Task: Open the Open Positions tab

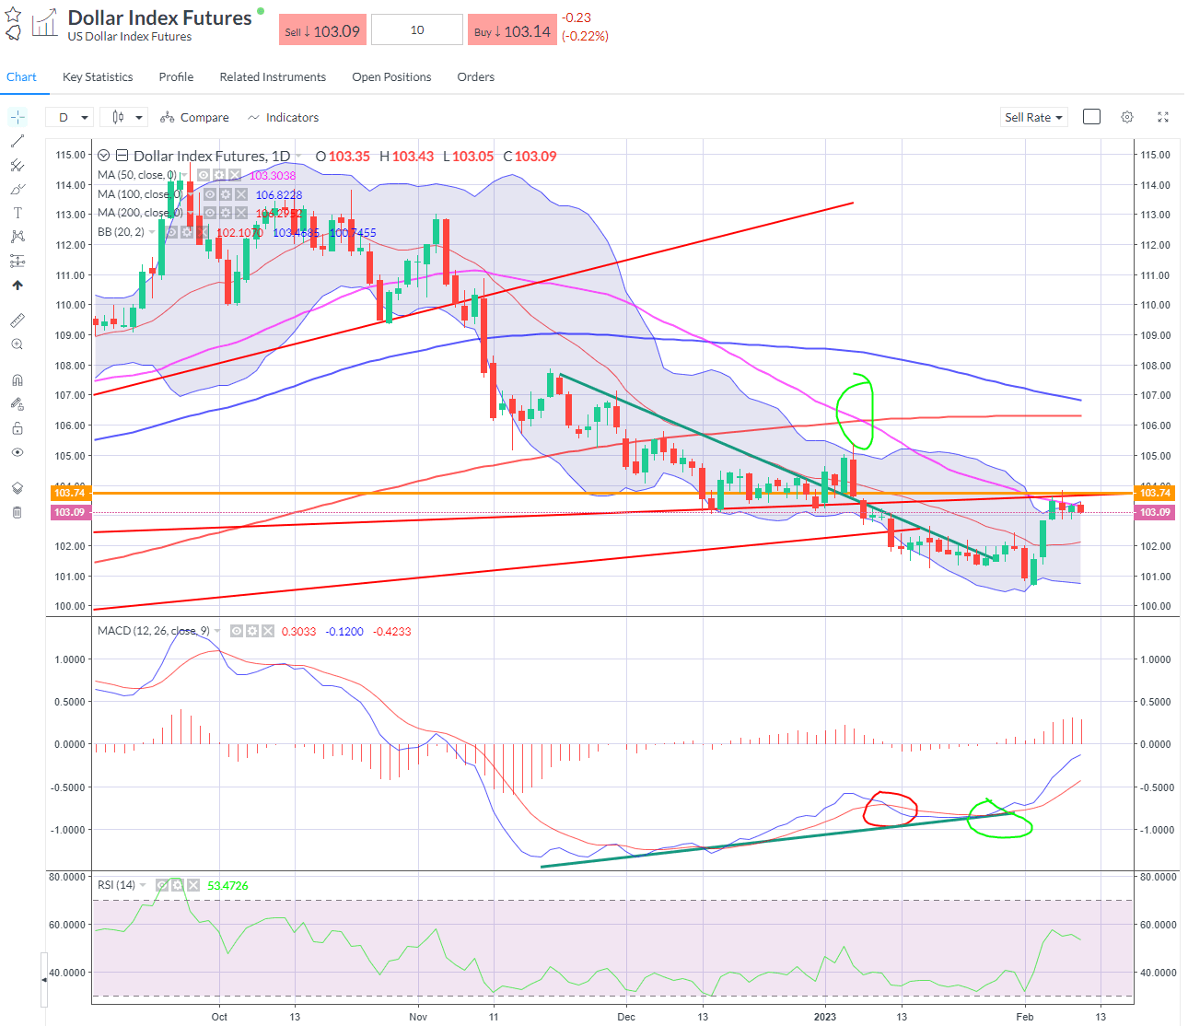Action: [391, 76]
